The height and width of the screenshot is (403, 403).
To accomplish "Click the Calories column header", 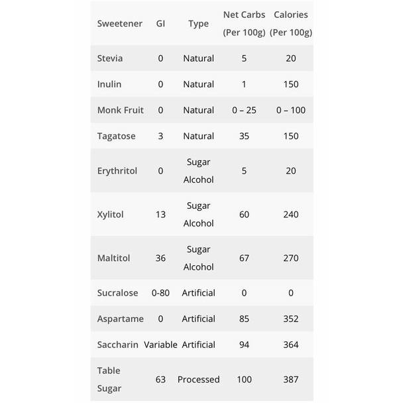I will (x=291, y=24).
